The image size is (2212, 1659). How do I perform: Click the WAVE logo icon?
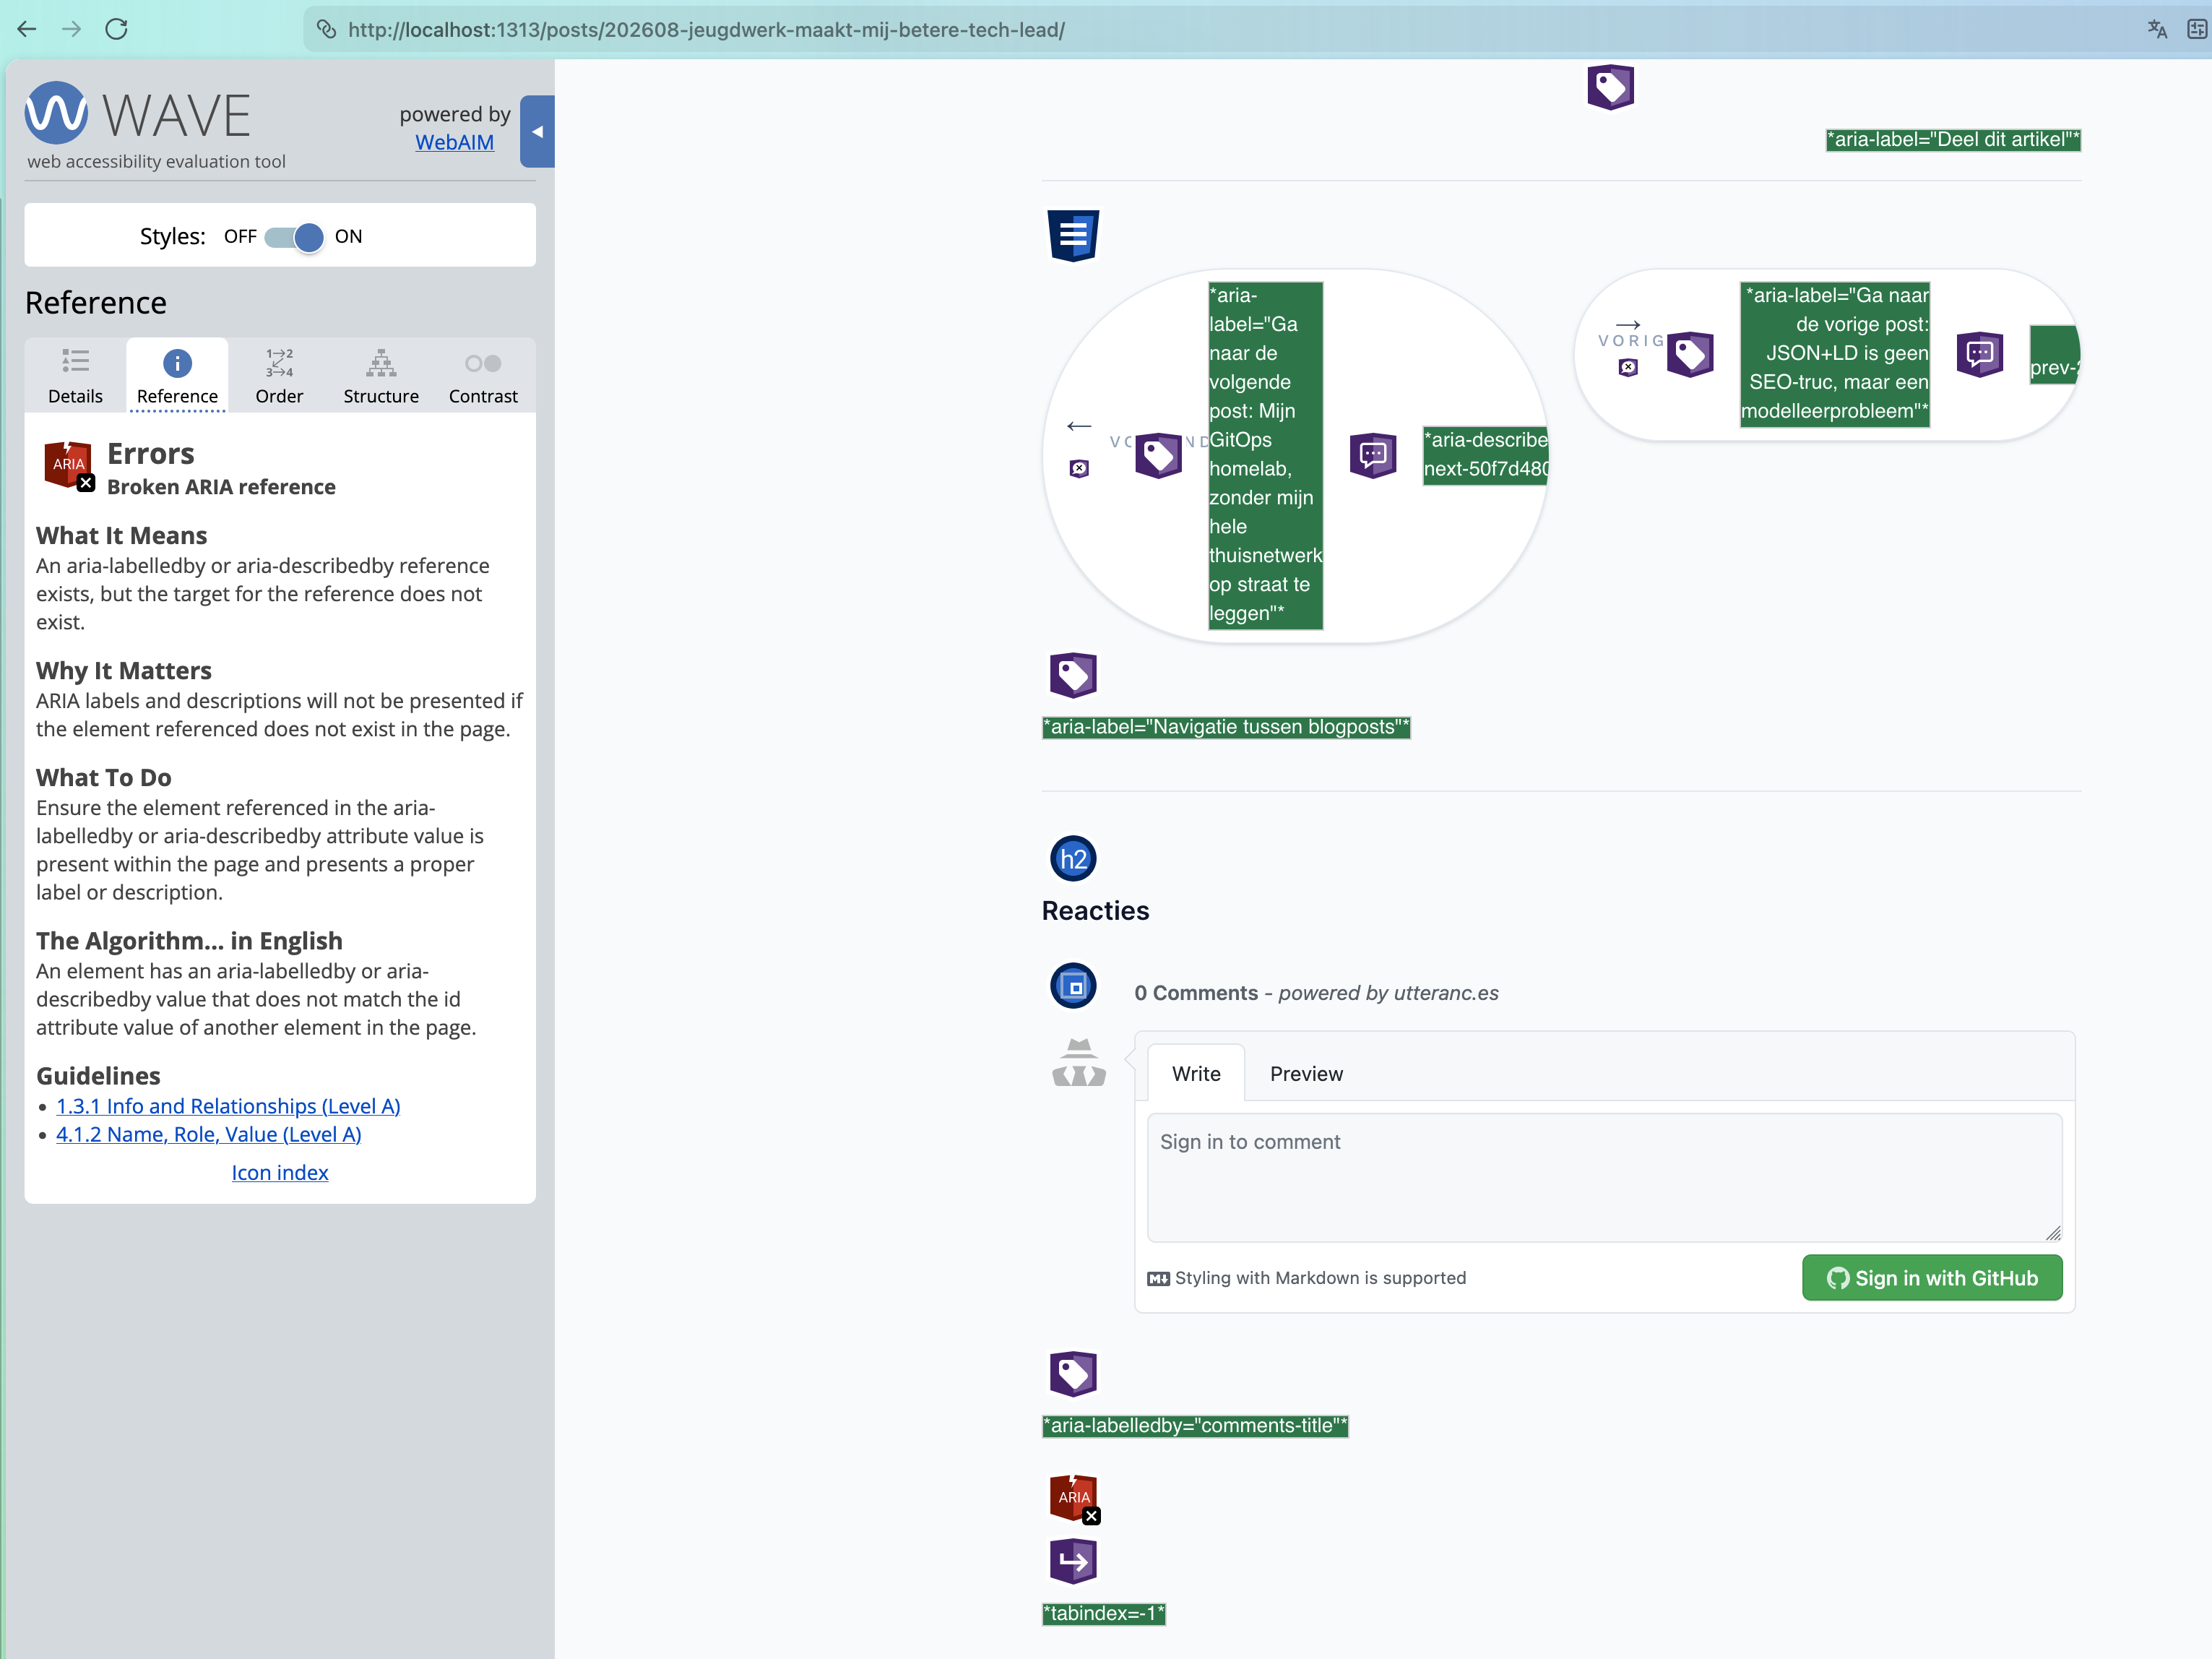click(56, 113)
